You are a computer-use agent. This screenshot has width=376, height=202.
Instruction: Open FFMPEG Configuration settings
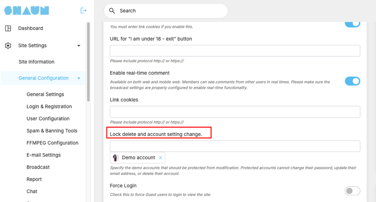tap(52, 143)
